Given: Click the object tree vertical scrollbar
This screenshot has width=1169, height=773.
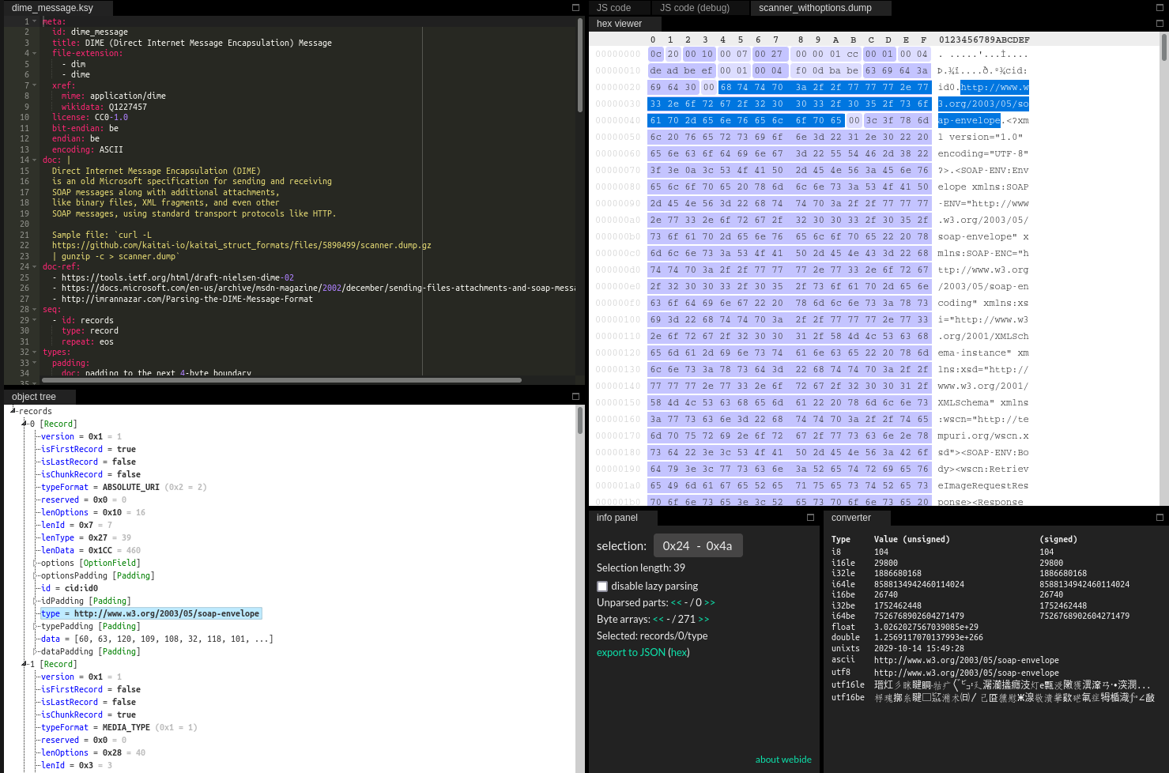Looking at the screenshot, I should [x=579, y=420].
